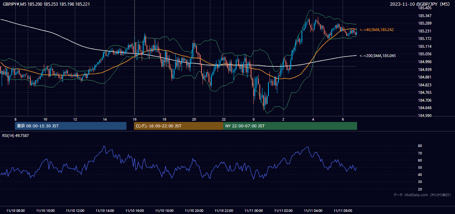Click the 185.289 price axis label
455x214 pixels.
[425, 23]
